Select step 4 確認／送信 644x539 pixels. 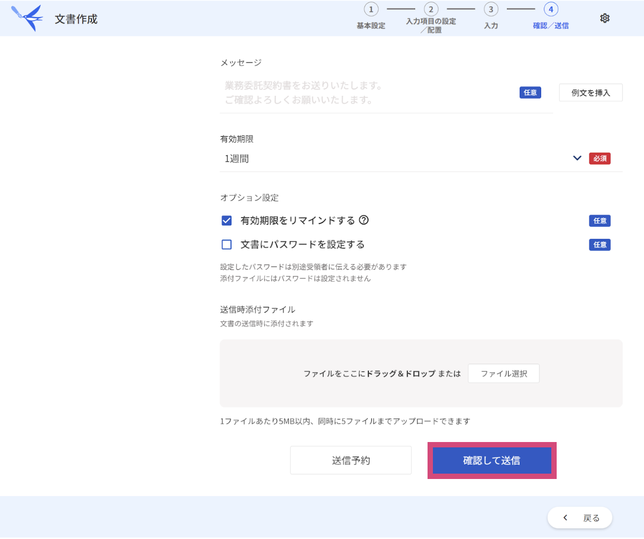551,16
